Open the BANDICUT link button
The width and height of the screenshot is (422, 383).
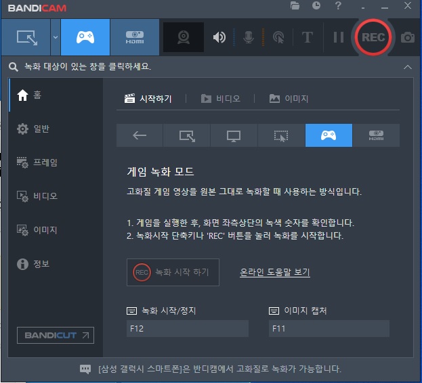tap(56, 335)
